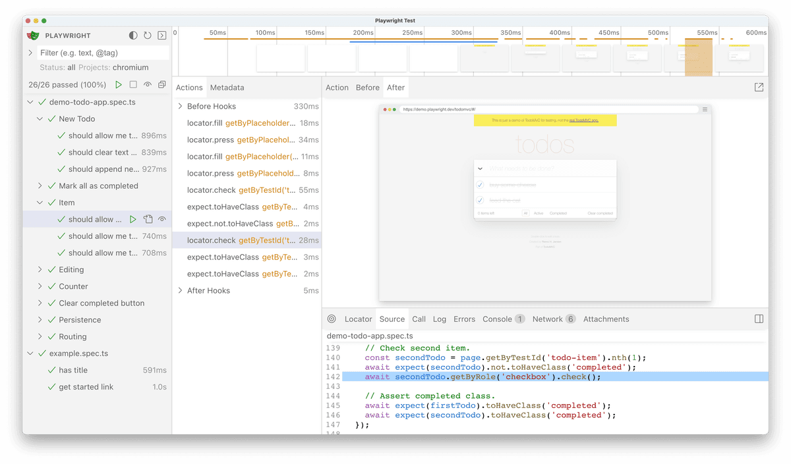
Task: Click Projects: chromium filter
Action: coord(113,67)
